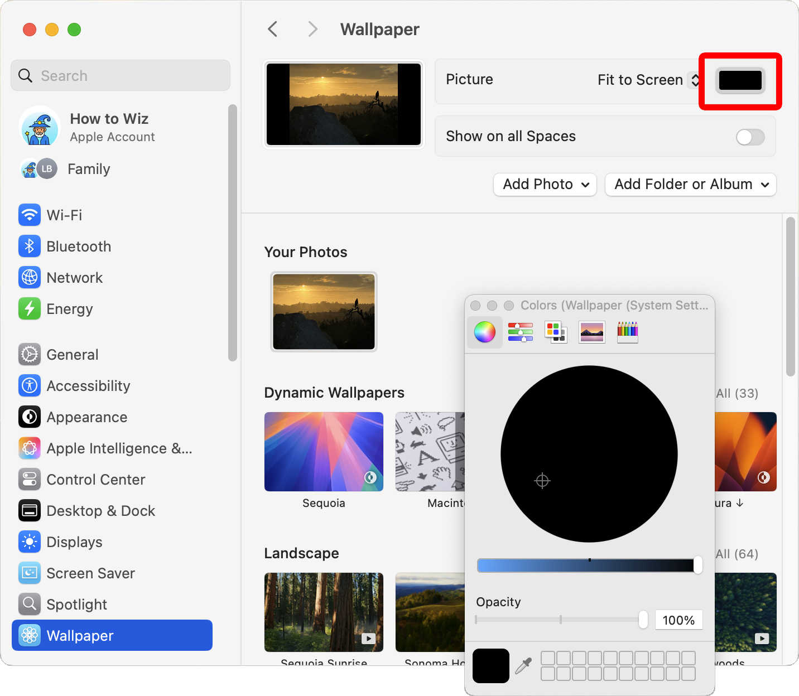Toggle the Show on all Spaces switch
This screenshot has height=696, width=799.
(750, 137)
